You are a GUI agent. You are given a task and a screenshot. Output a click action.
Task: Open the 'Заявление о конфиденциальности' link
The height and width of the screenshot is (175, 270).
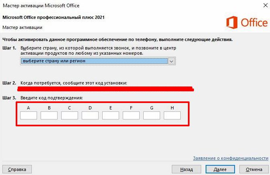(x=230, y=158)
